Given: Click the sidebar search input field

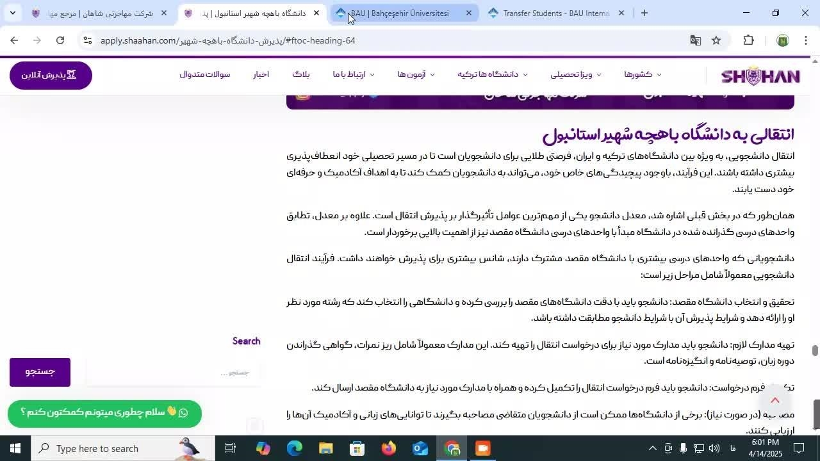Looking at the screenshot, I should click(x=173, y=372).
